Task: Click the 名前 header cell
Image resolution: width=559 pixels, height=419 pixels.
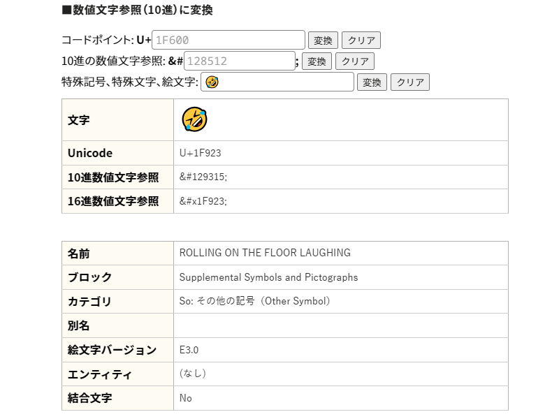Action: [x=117, y=253]
